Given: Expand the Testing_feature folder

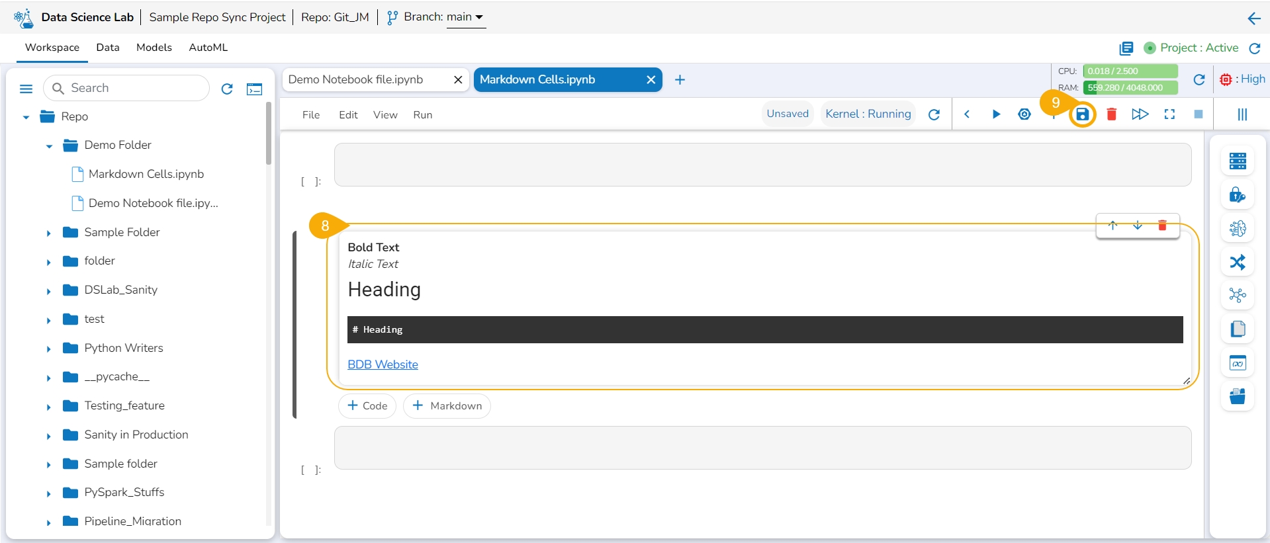Looking at the screenshot, I should pyautogui.click(x=48, y=407).
